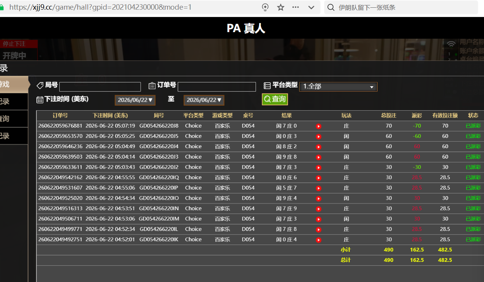Click the tag icon next to 局号
This screenshot has width=484, height=282.
tap(40, 85)
